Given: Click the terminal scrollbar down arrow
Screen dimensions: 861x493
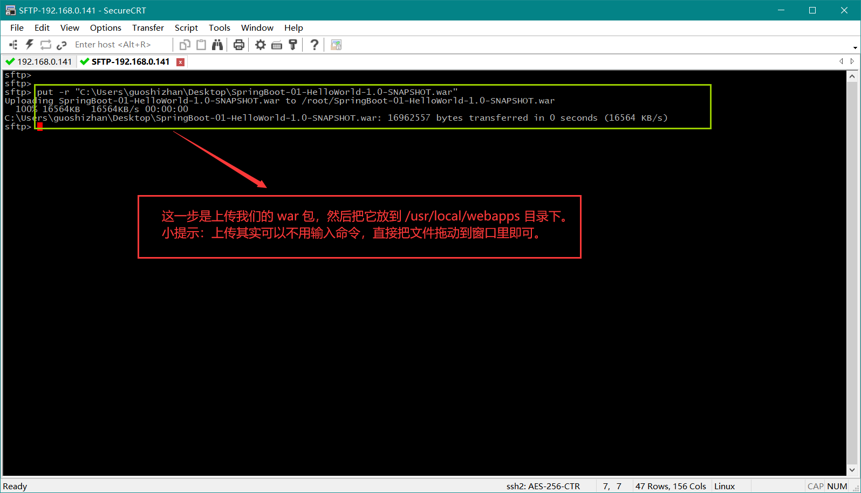Looking at the screenshot, I should pos(852,470).
